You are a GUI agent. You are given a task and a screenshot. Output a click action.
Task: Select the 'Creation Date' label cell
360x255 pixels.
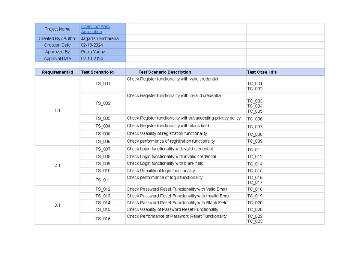(x=57, y=45)
